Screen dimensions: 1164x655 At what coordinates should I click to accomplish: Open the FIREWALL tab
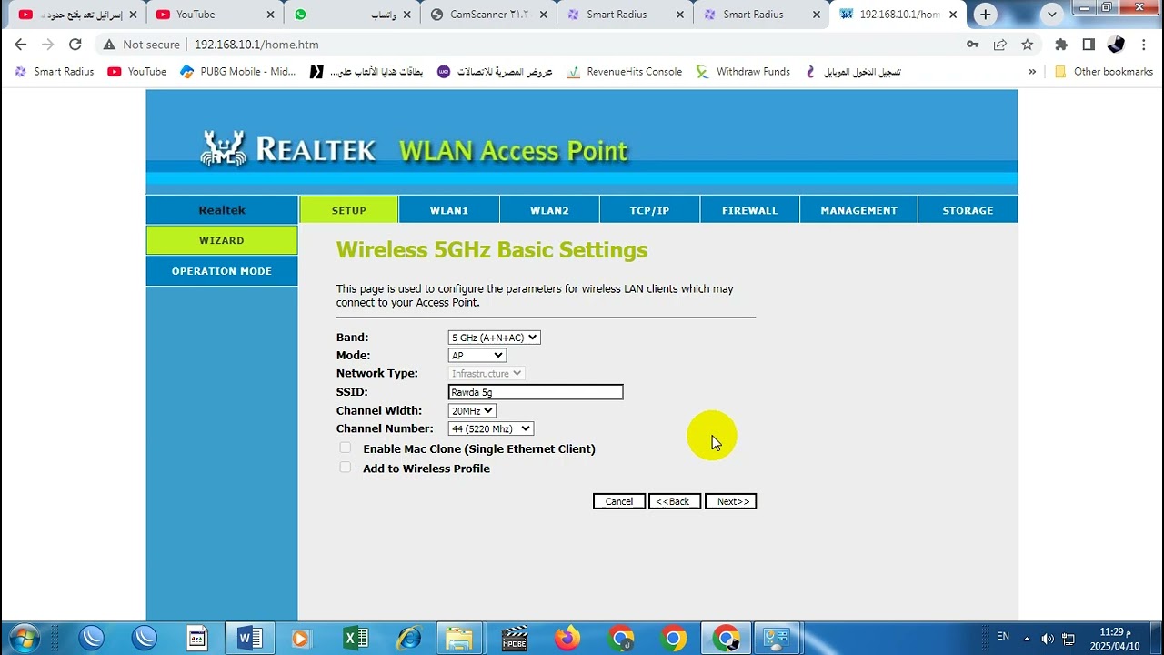(750, 210)
